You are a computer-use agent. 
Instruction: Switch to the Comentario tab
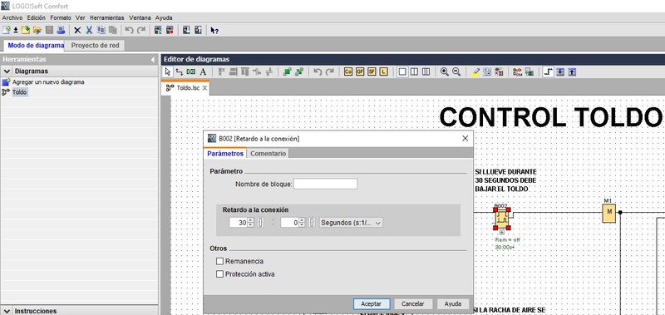coord(268,154)
